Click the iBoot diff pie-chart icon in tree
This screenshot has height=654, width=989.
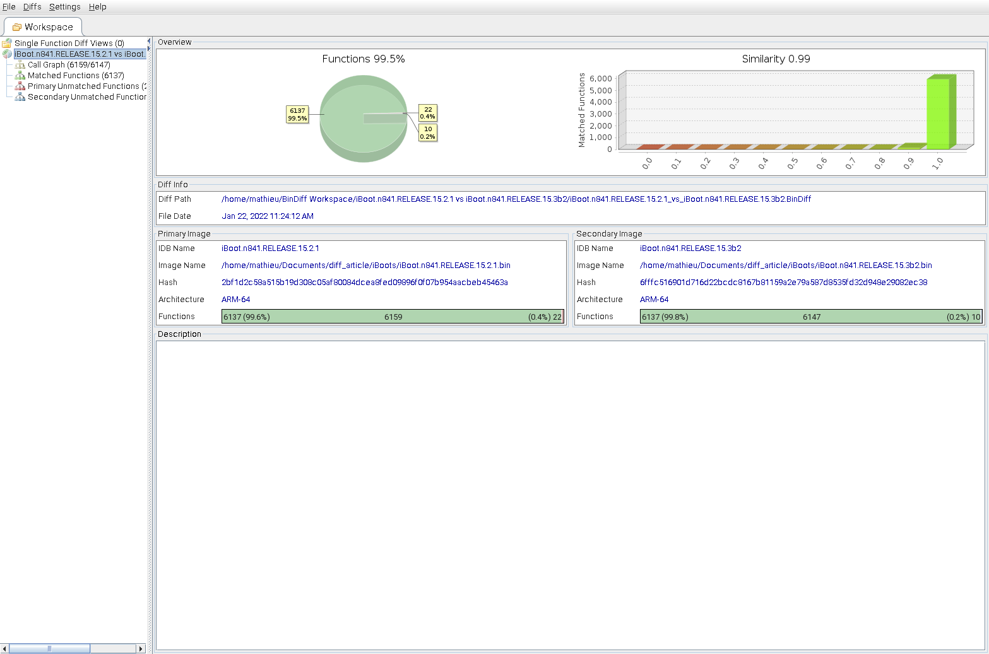tap(7, 54)
